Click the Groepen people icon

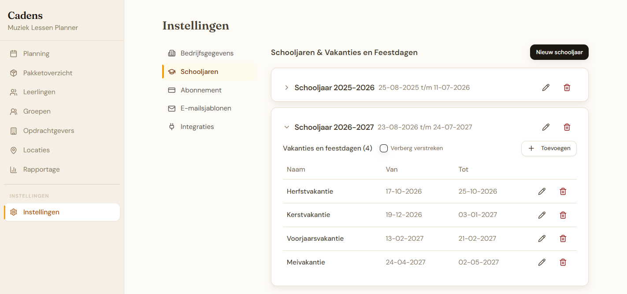(x=14, y=111)
